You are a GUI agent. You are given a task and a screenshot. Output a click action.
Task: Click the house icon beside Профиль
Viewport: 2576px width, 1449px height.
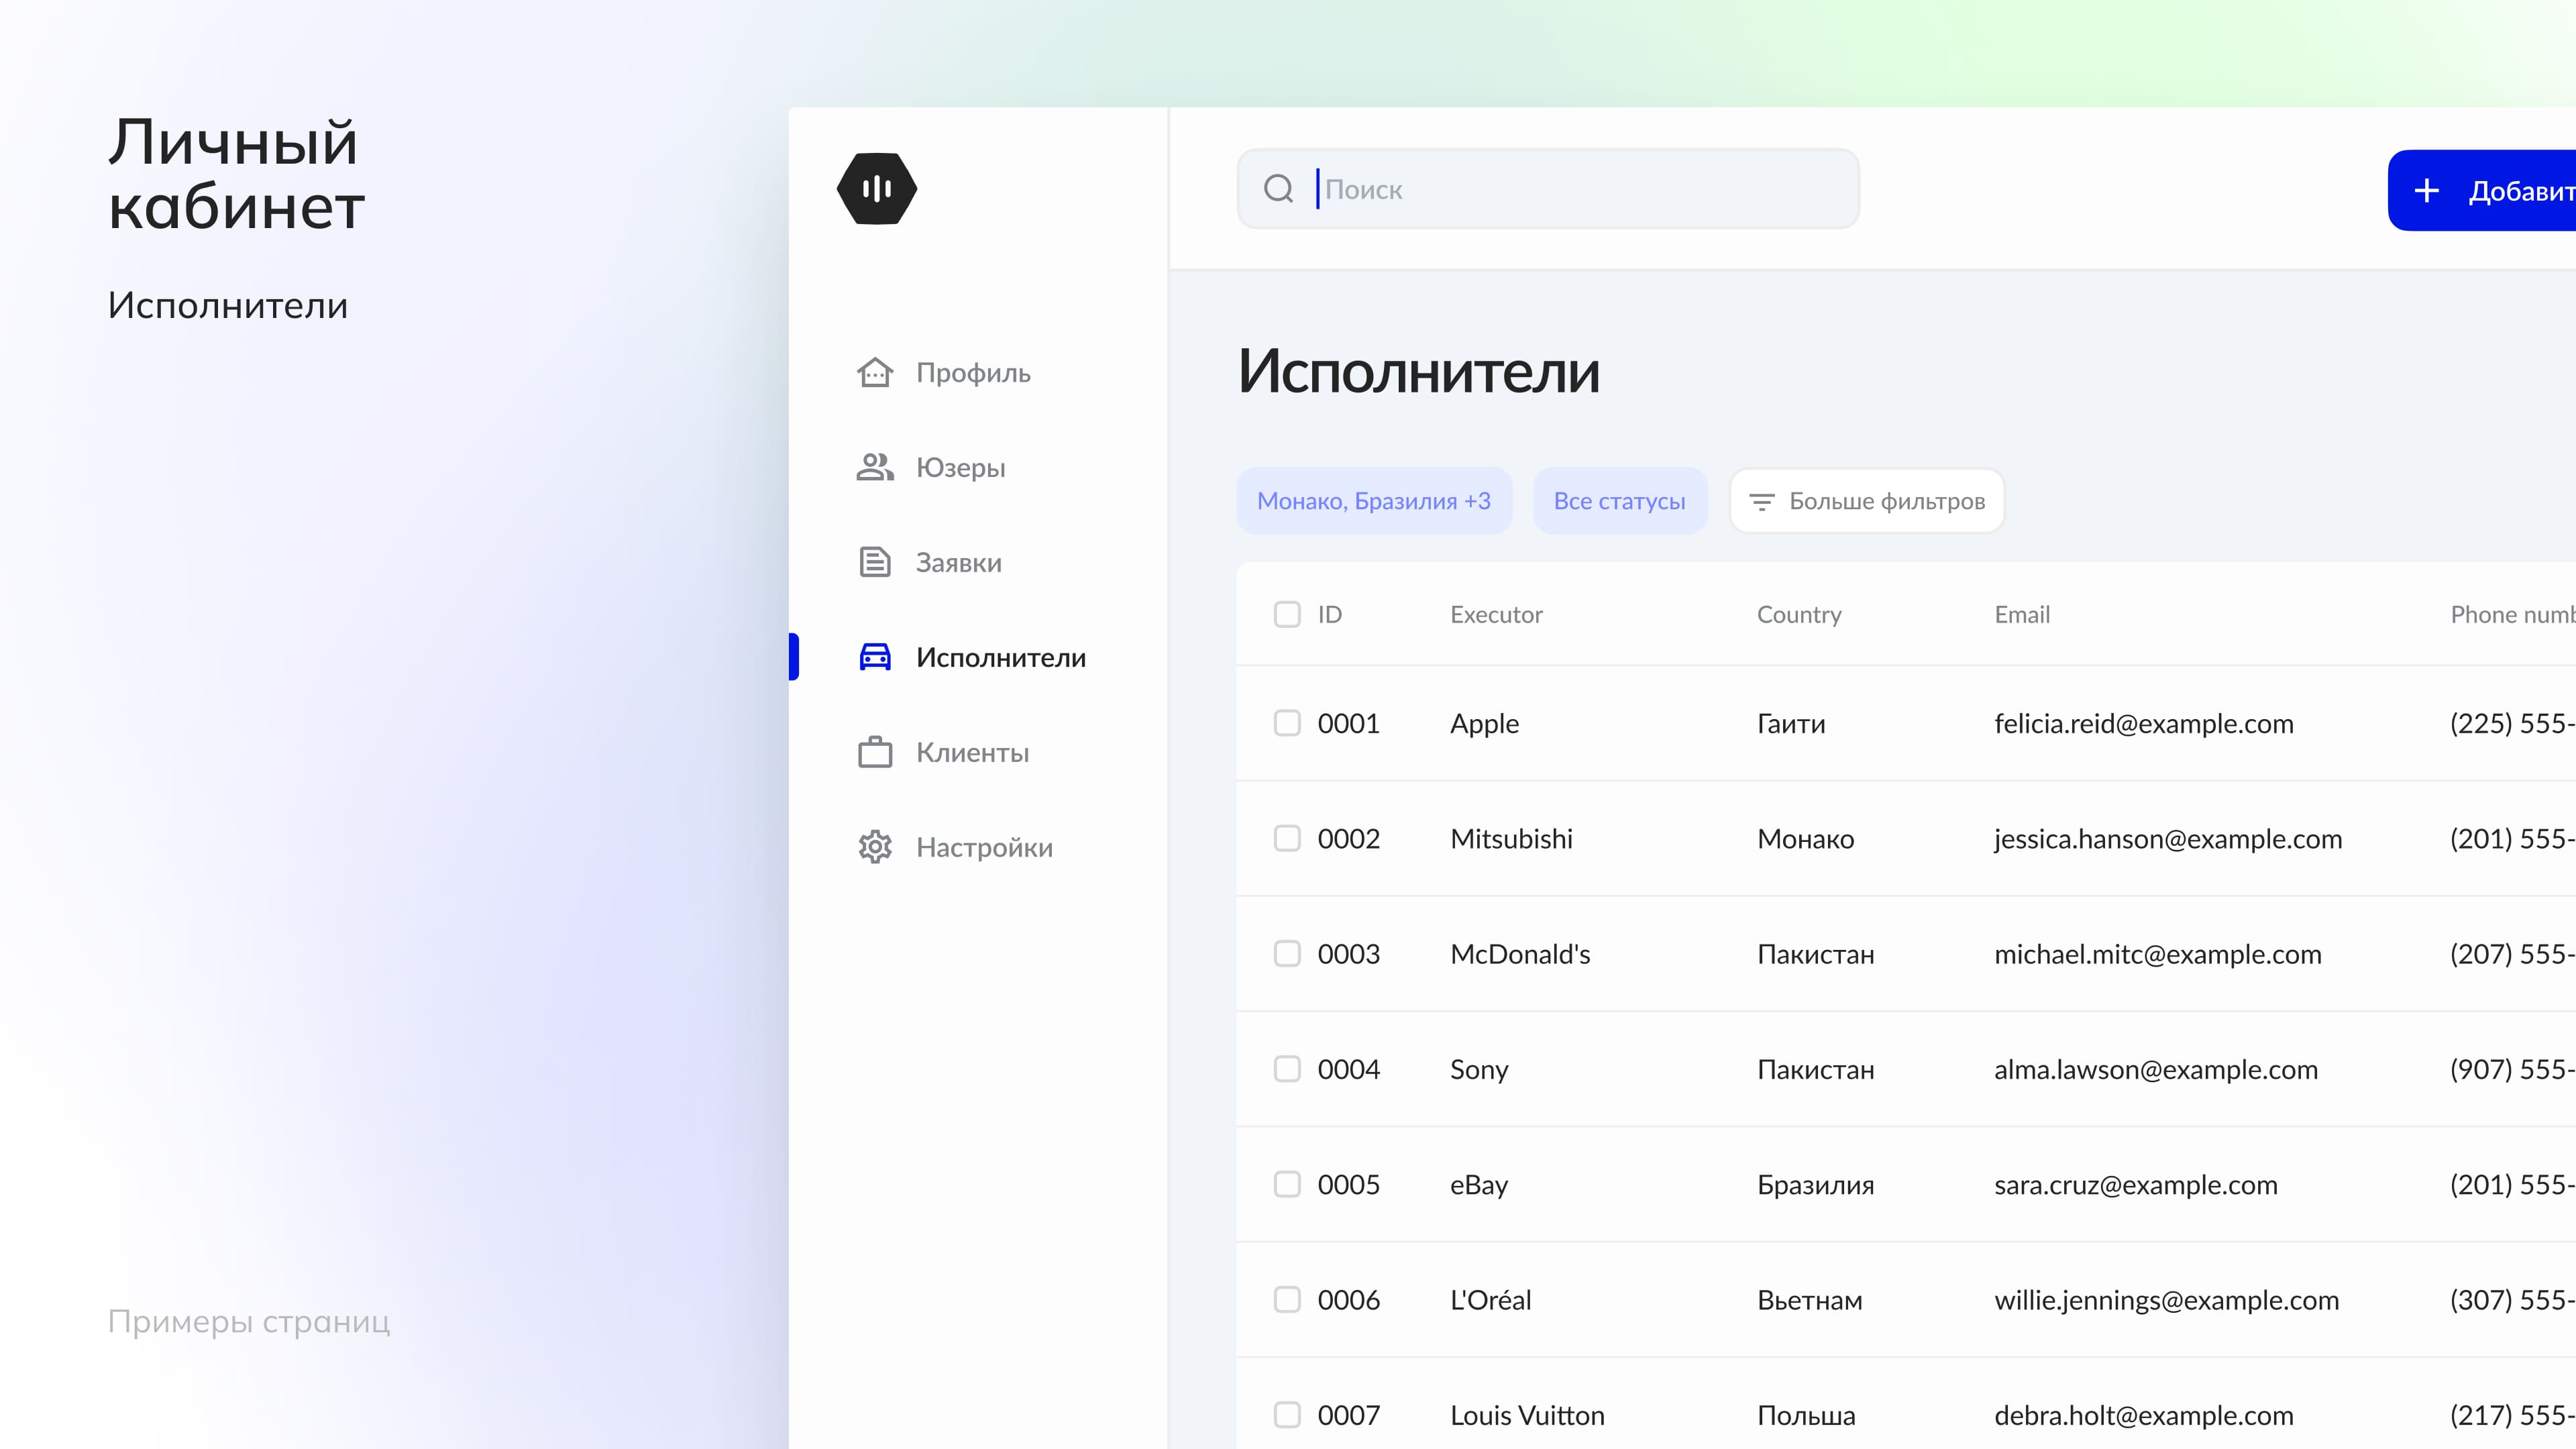pyautogui.click(x=875, y=372)
